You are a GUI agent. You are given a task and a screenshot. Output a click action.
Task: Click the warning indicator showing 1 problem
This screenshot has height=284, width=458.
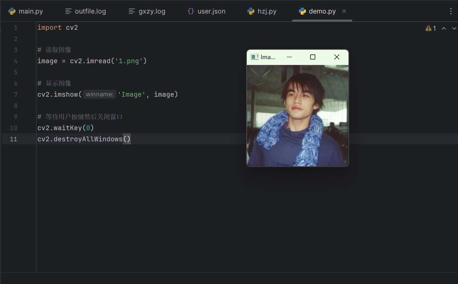point(431,28)
